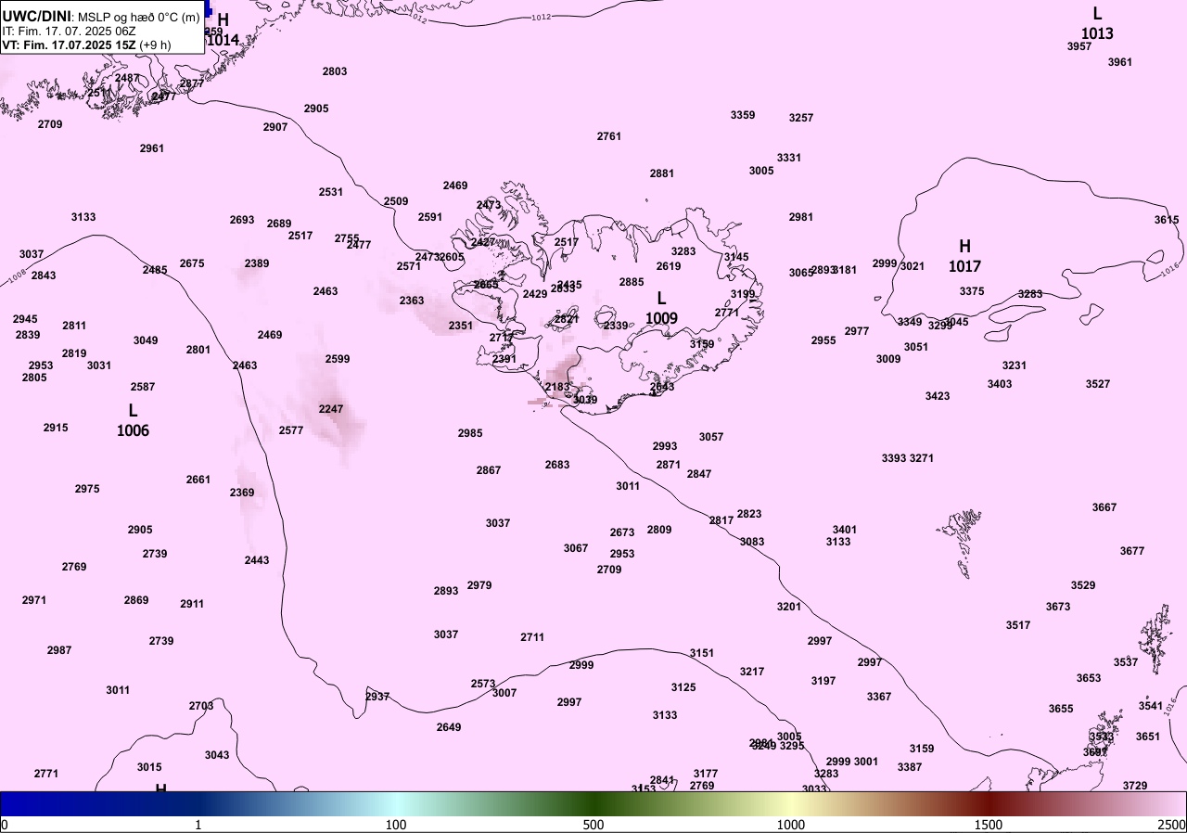Click the freezing level value 2961
The image size is (1187, 833).
[x=152, y=148]
